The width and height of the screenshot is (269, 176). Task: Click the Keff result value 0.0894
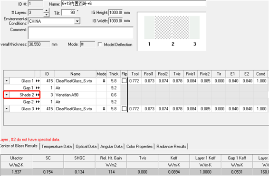[174, 172]
